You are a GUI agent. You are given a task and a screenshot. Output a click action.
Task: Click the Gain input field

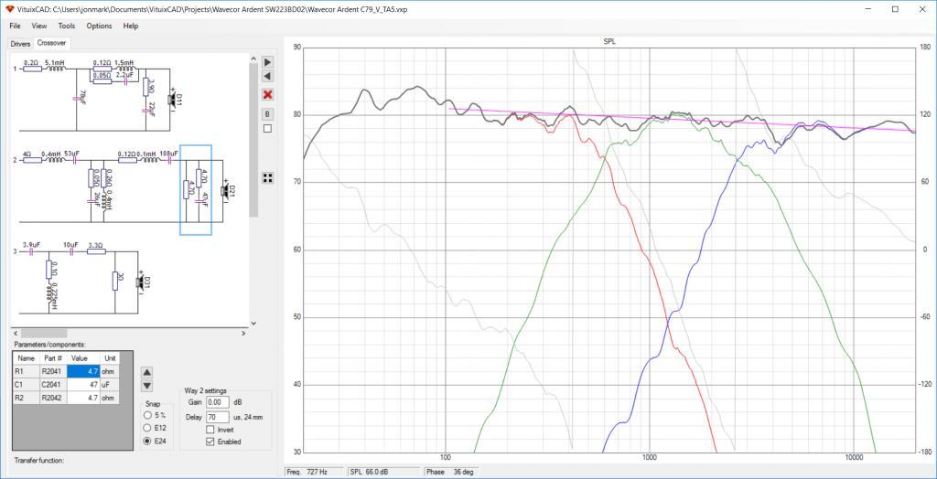point(218,402)
